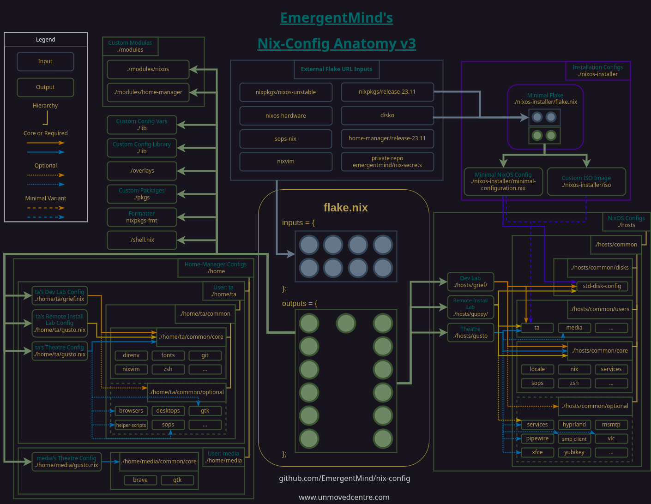Click the nixpkgs/release-23.11 input
Viewport: 651px width, 504px height.
pyautogui.click(x=387, y=92)
